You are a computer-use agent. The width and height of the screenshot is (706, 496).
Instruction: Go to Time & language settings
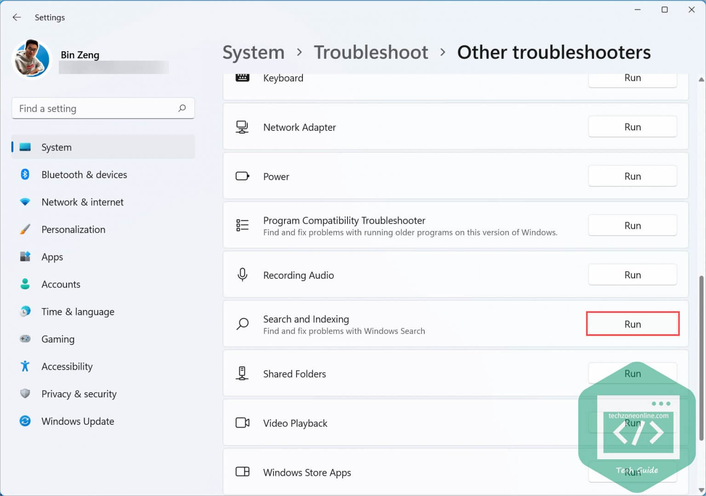[78, 311]
